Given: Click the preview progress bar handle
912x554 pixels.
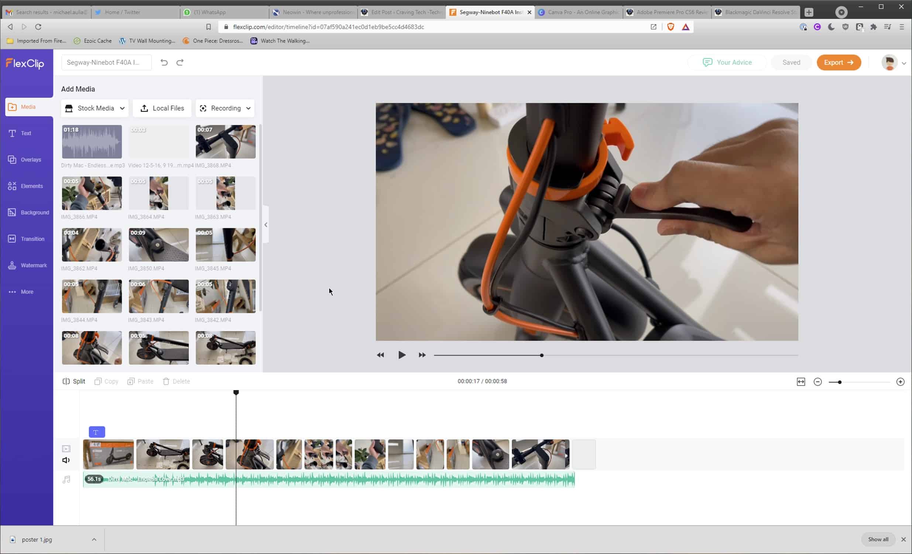Looking at the screenshot, I should click(x=542, y=356).
